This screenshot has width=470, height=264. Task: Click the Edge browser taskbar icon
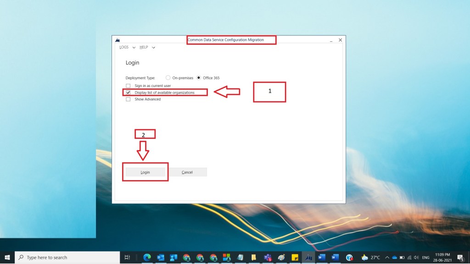coord(147,257)
